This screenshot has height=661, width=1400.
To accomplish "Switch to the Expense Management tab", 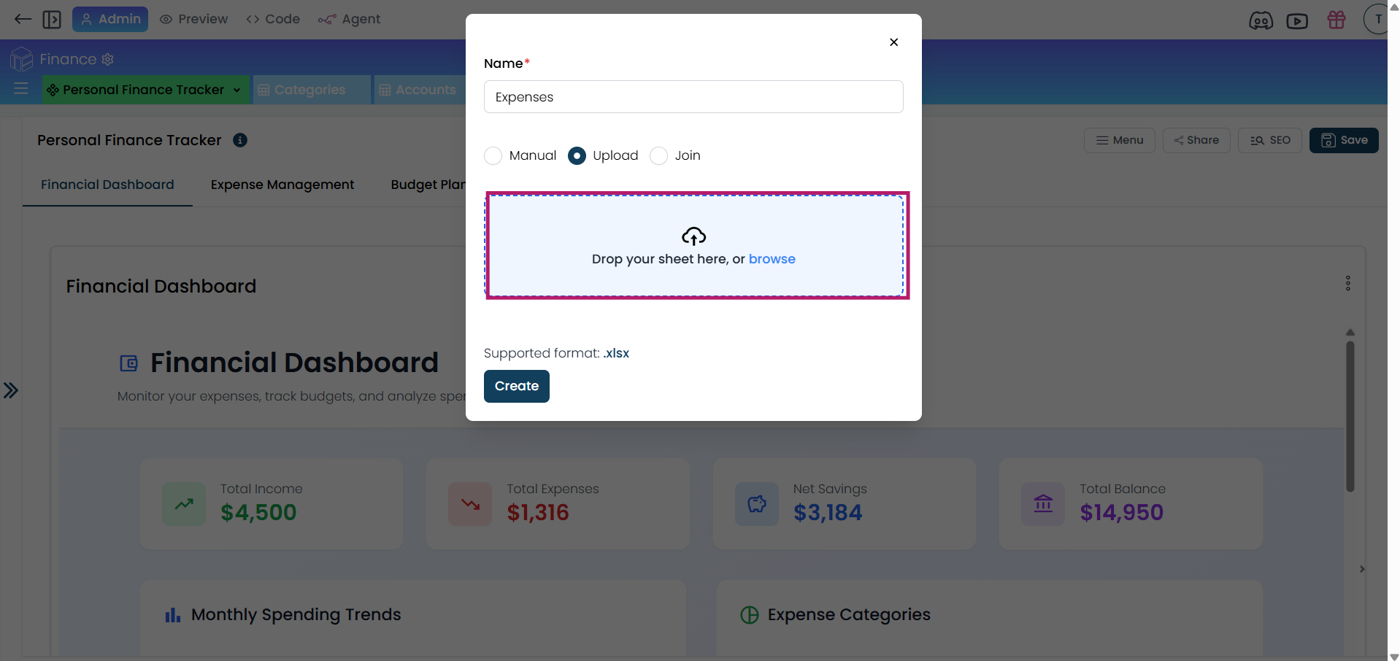I will [x=282, y=185].
